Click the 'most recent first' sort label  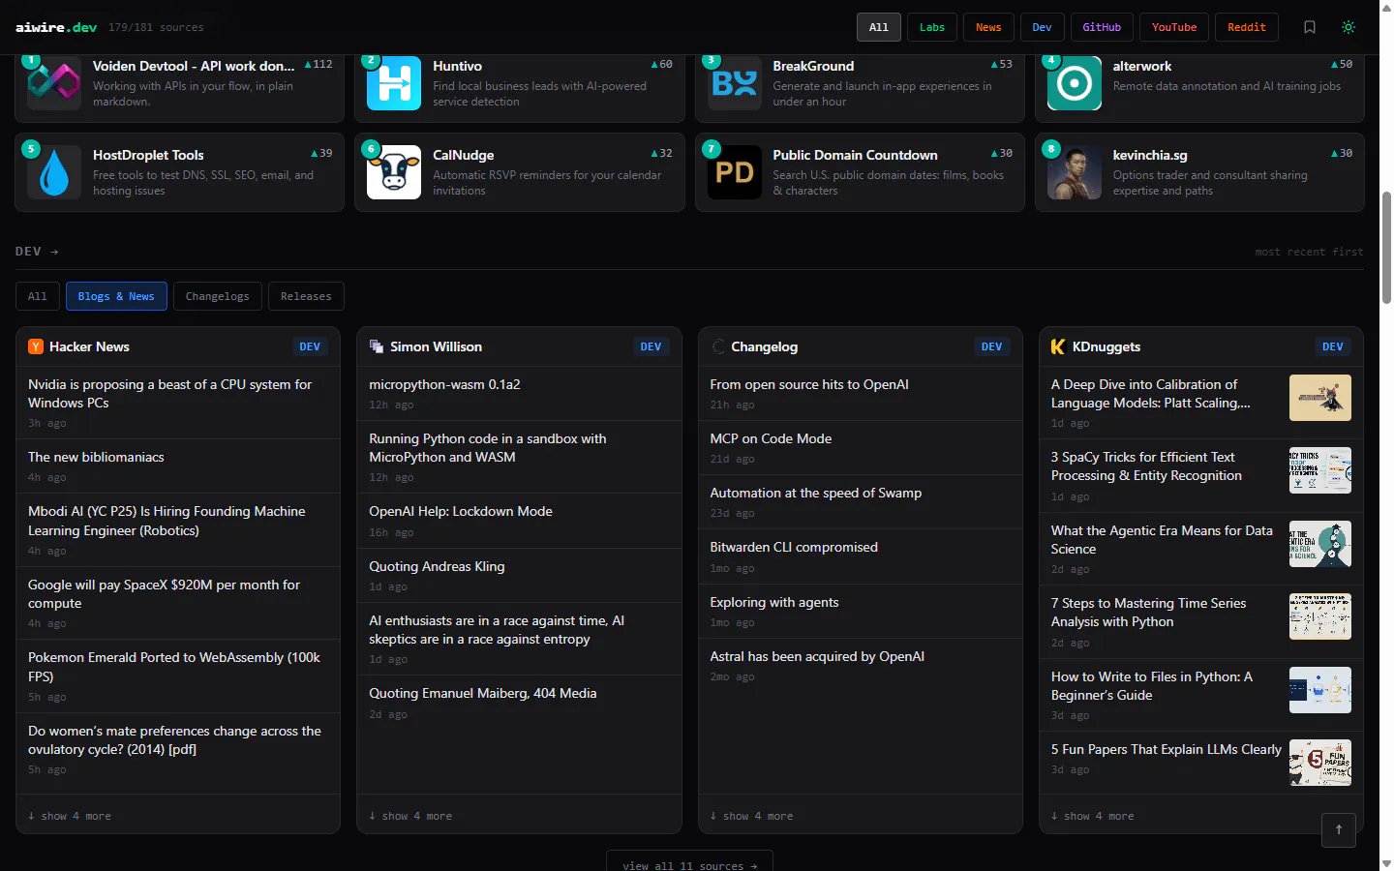pyautogui.click(x=1309, y=252)
